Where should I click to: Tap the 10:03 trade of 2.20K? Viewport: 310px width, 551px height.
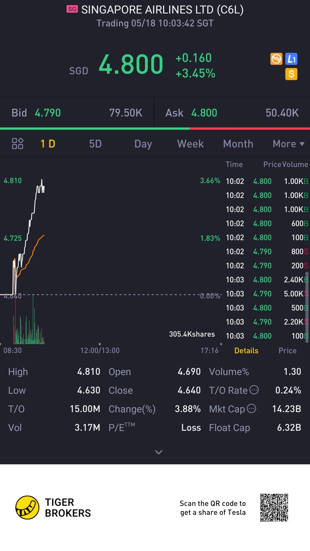pos(267,322)
